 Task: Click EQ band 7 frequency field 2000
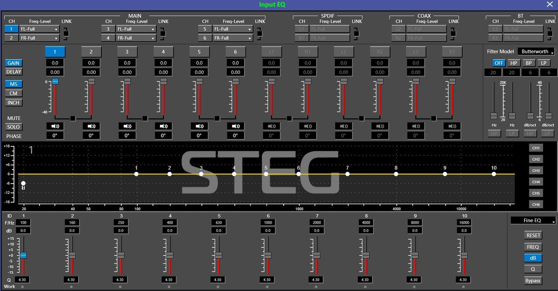click(x=317, y=223)
